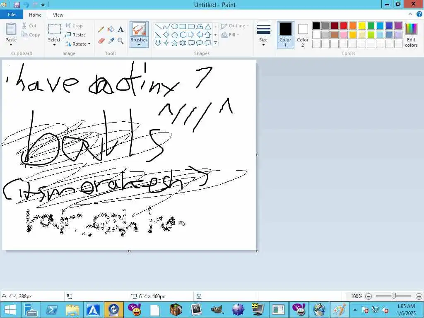Pick the red color swatch
The height and width of the screenshot is (318, 424).
(x=344, y=26)
